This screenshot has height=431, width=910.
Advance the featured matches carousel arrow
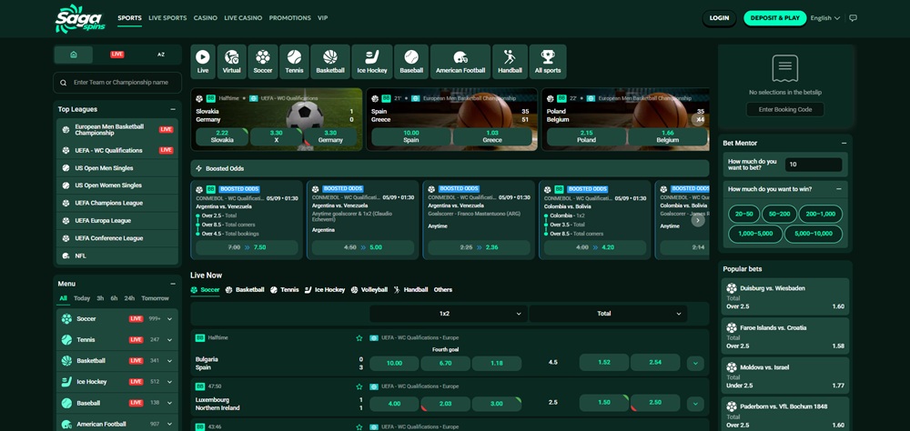point(698,119)
